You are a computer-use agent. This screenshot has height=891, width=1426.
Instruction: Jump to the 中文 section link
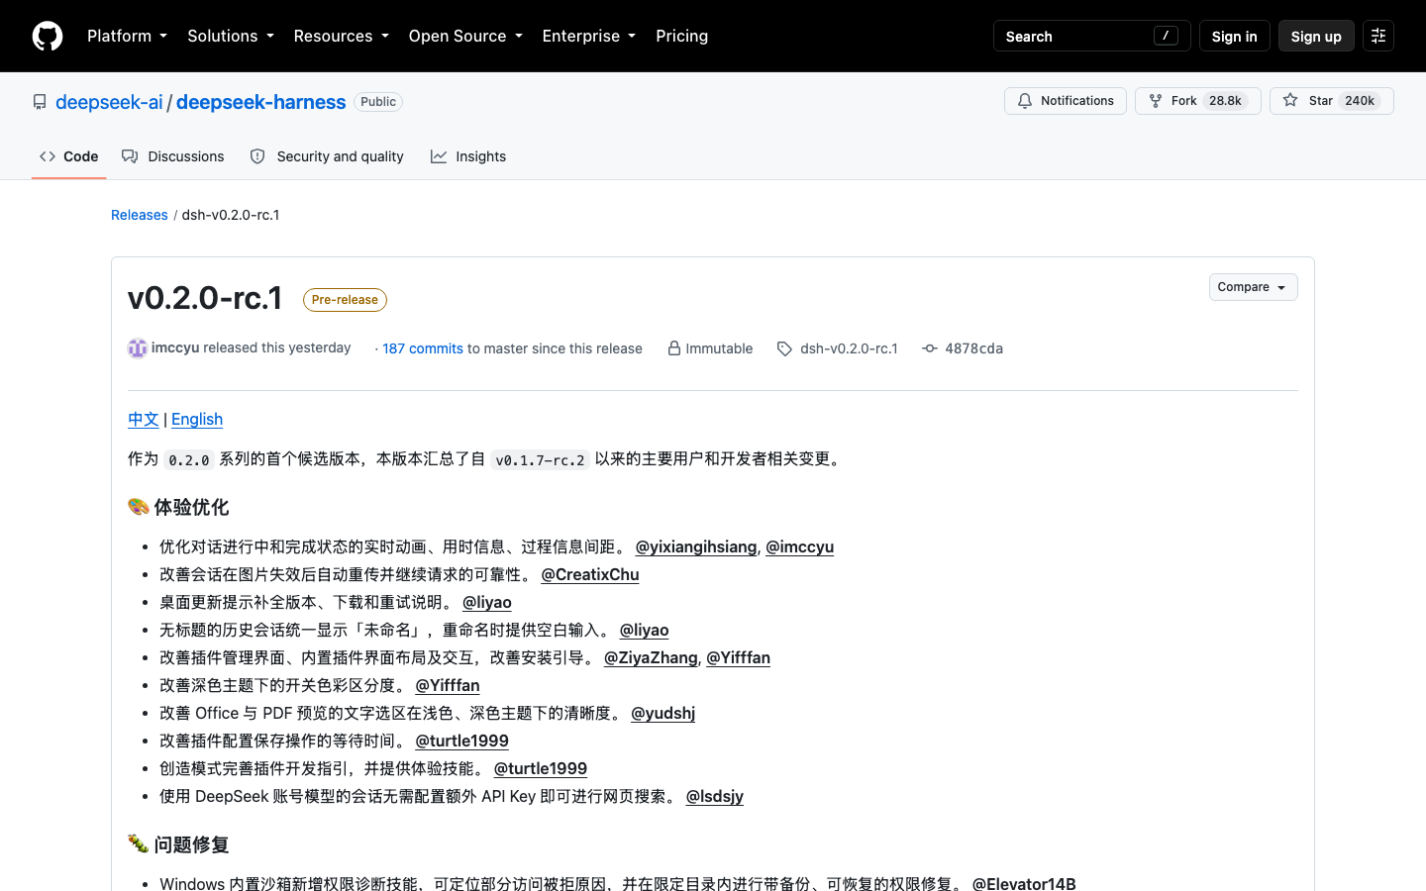click(x=144, y=419)
